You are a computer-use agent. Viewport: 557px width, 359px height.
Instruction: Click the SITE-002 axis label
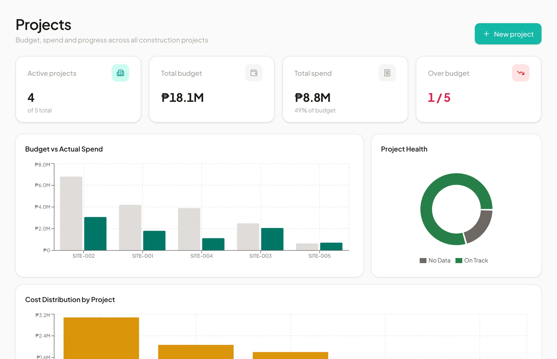point(83,256)
